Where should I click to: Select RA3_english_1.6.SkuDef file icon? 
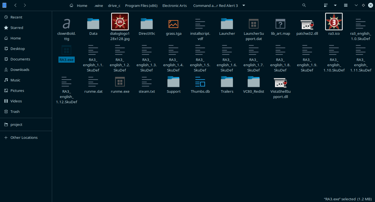227,50
